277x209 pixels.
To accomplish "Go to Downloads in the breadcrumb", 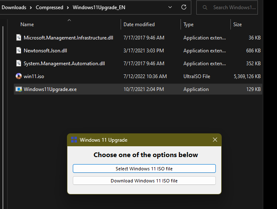I will point(14,7).
